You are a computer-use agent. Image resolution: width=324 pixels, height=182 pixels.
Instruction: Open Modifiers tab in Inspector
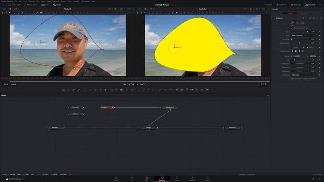304,13
